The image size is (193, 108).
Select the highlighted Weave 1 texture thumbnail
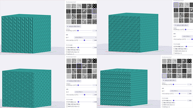pos(164,76)
